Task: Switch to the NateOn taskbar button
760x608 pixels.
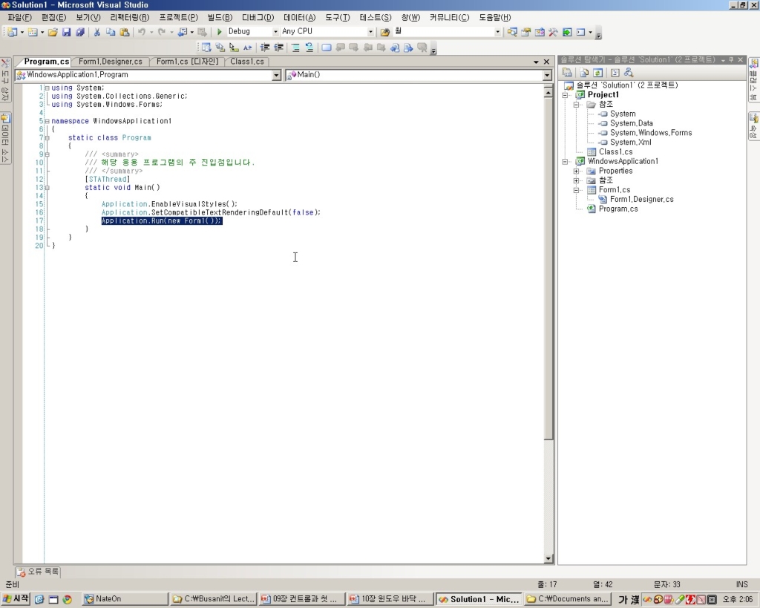Action: [x=125, y=599]
